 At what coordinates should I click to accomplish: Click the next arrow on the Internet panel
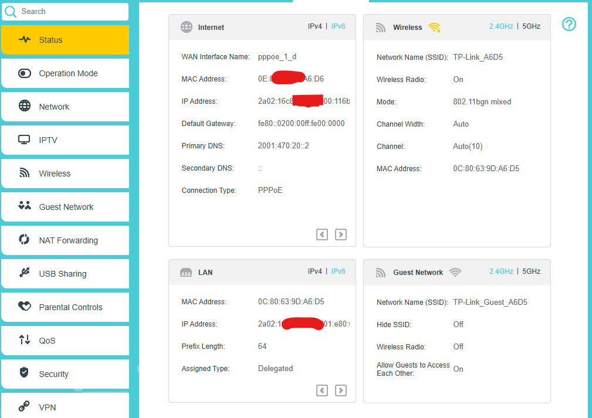tap(340, 234)
